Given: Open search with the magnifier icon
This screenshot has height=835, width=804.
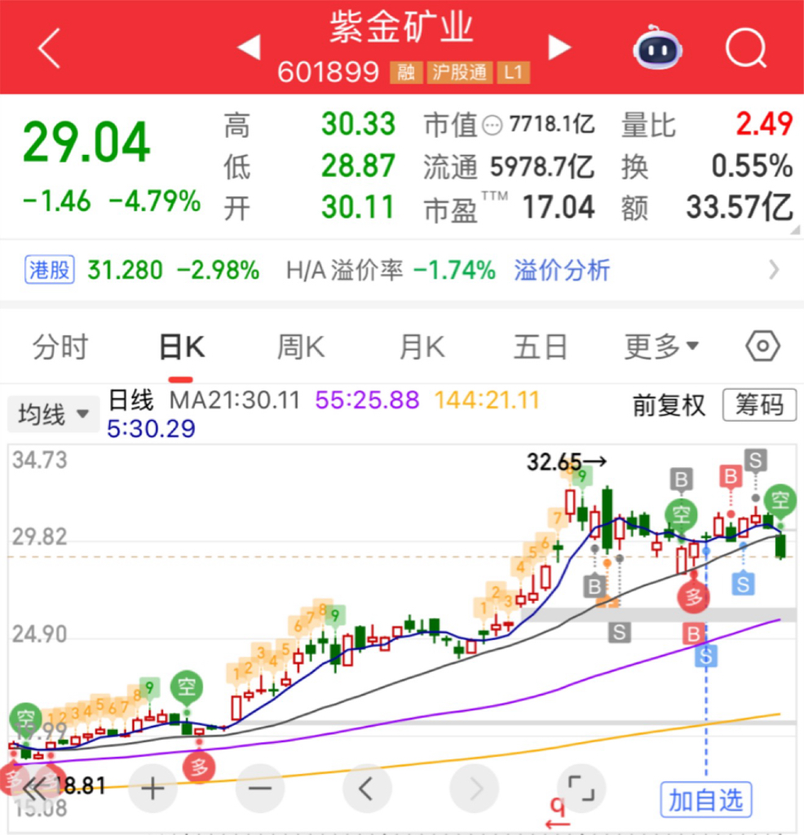Looking at the screenshot, I should tap(746, 47).
